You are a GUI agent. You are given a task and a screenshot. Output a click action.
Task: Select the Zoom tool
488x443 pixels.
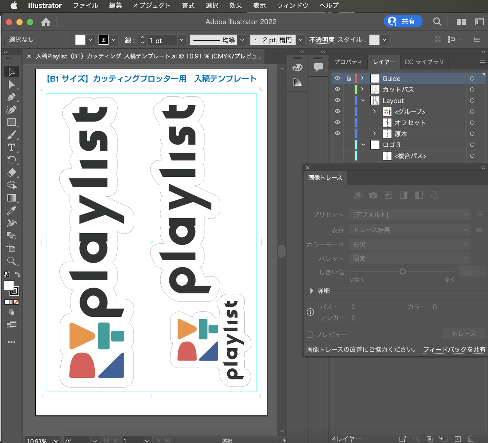pyautogui.click(x=12, y=261)
